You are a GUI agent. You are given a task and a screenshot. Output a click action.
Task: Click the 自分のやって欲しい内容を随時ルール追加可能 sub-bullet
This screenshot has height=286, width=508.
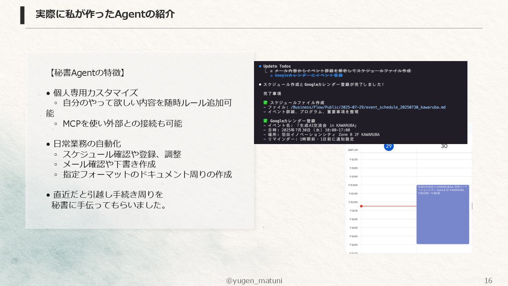pos(139,108)
